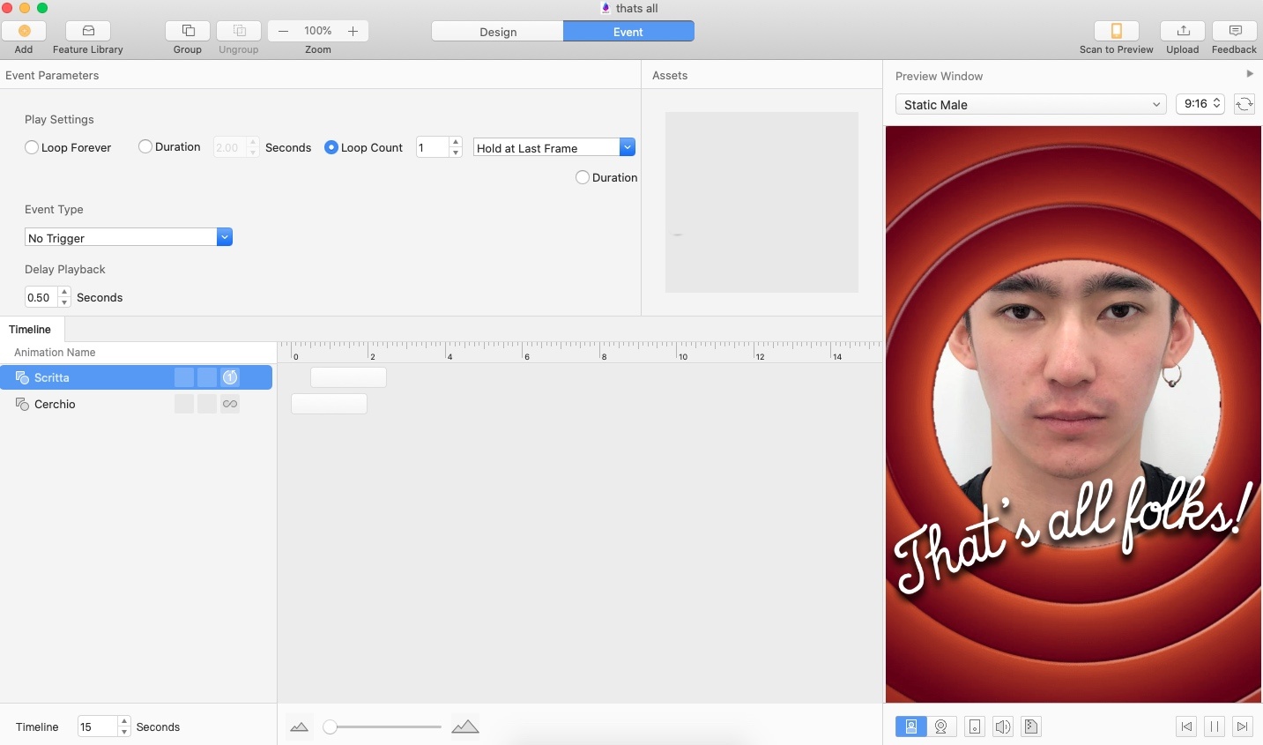Image resolution: width=1263 pixels, height=745 pixels.
Task: Click the device orientation icon in preview bar
Action: coord(975,726)
